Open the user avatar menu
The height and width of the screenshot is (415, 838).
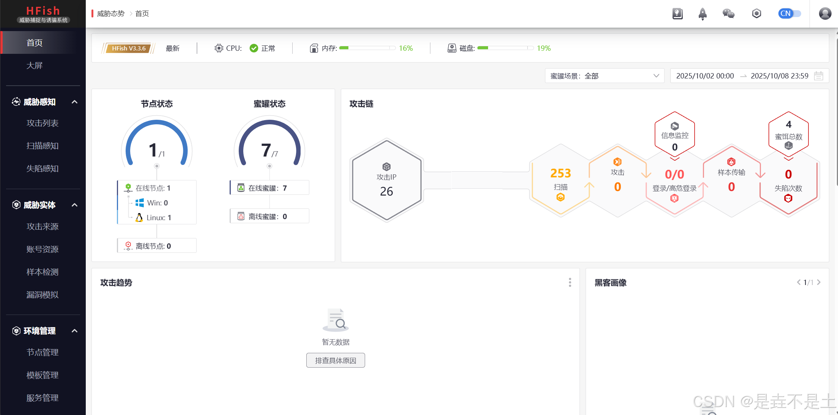(825, 14)
